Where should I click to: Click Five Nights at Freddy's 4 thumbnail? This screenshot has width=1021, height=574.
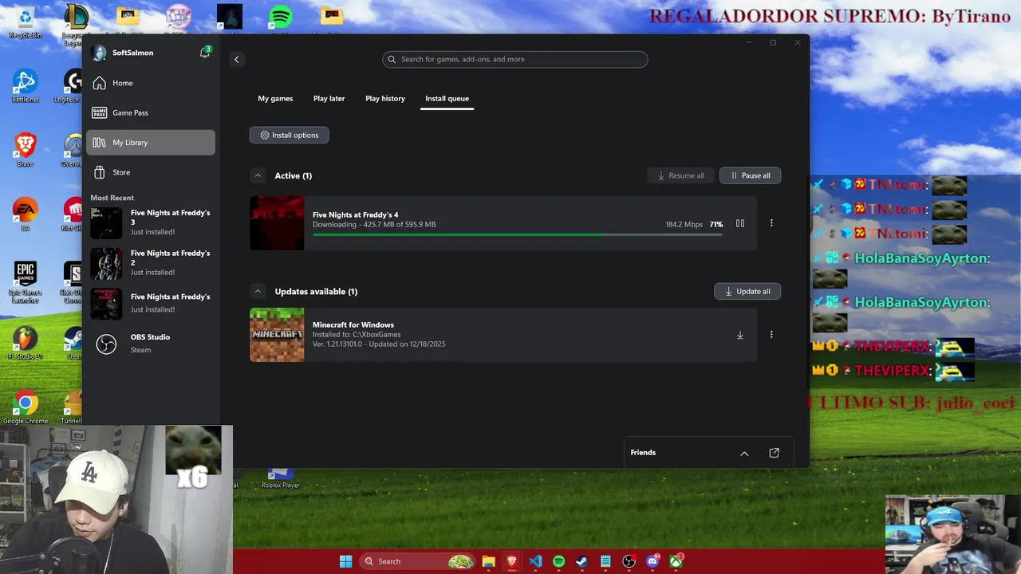277,223
